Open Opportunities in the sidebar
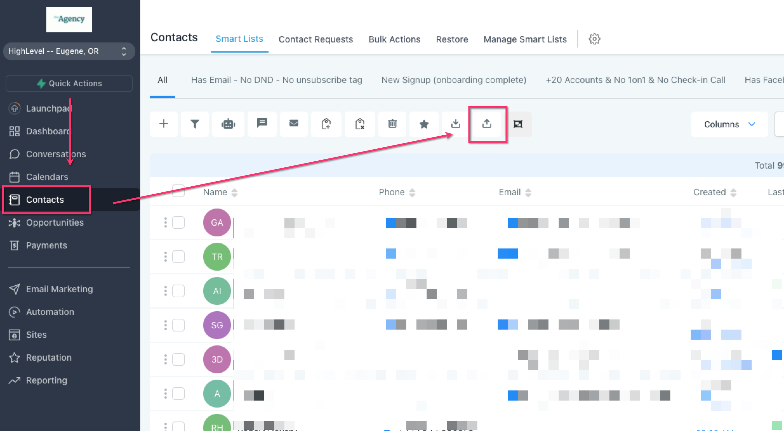 click(x=55, y=222)
